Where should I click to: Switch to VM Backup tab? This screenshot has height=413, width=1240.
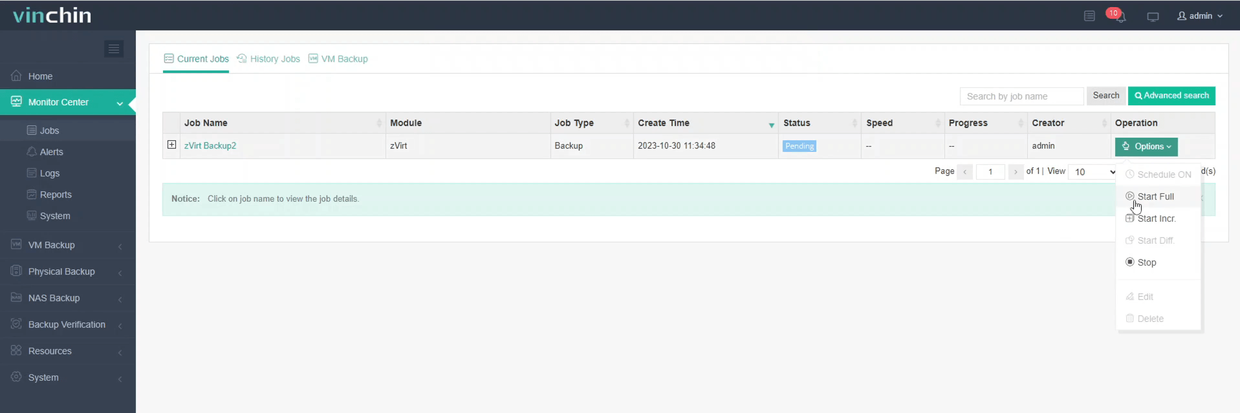pyautogui.click(x=338, y=59)
